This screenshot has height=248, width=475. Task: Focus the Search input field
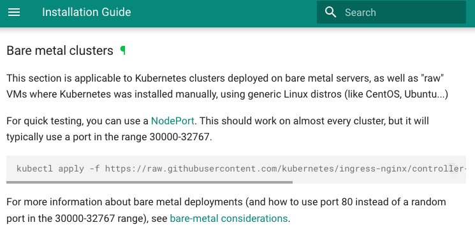tap(391, 12)
